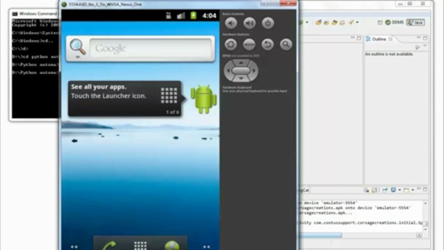This screenshot has width=444, height=250.
Task: Click inside the Google search field
Action: (150, 48)
